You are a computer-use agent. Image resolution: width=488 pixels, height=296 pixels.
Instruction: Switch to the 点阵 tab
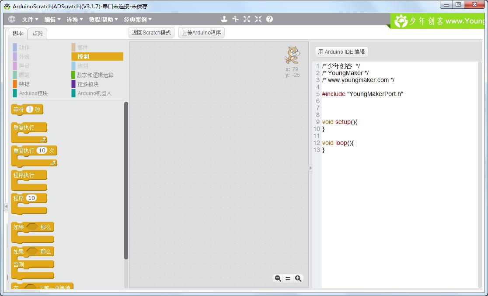[x=38, y=34]
